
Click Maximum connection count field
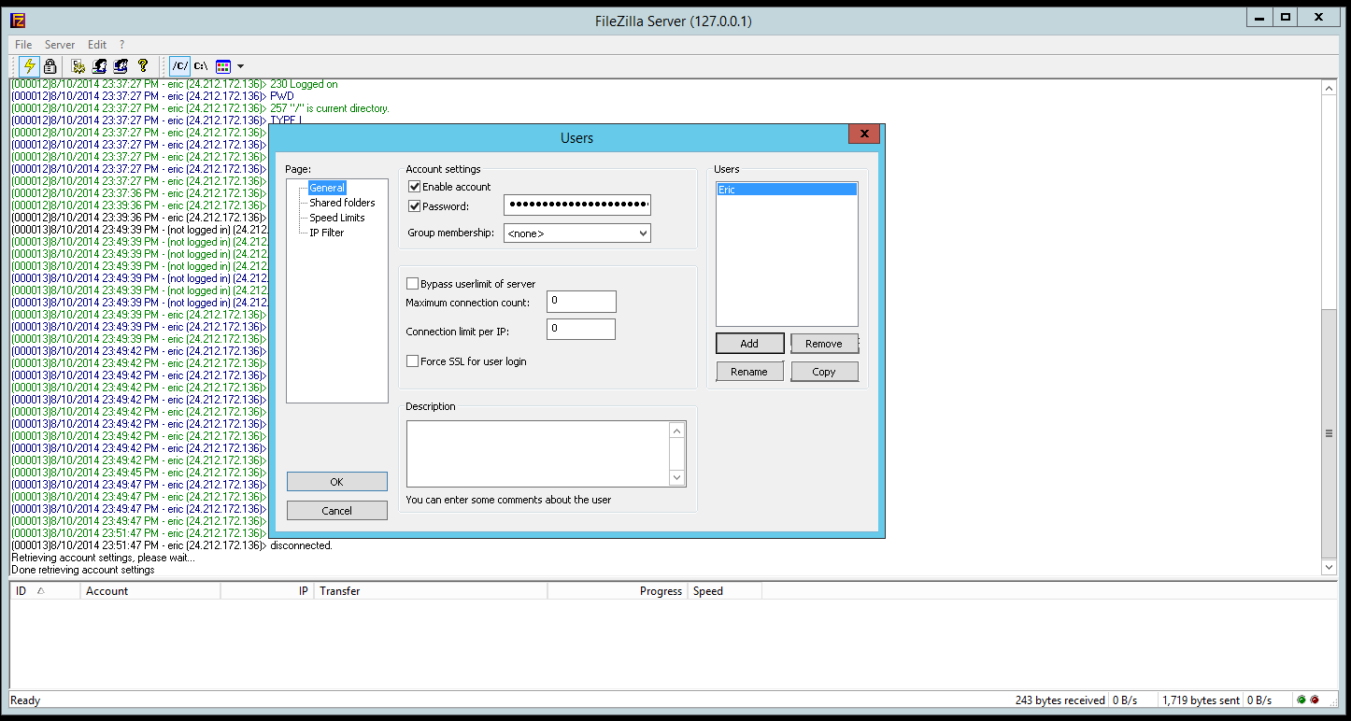(581, 302)
